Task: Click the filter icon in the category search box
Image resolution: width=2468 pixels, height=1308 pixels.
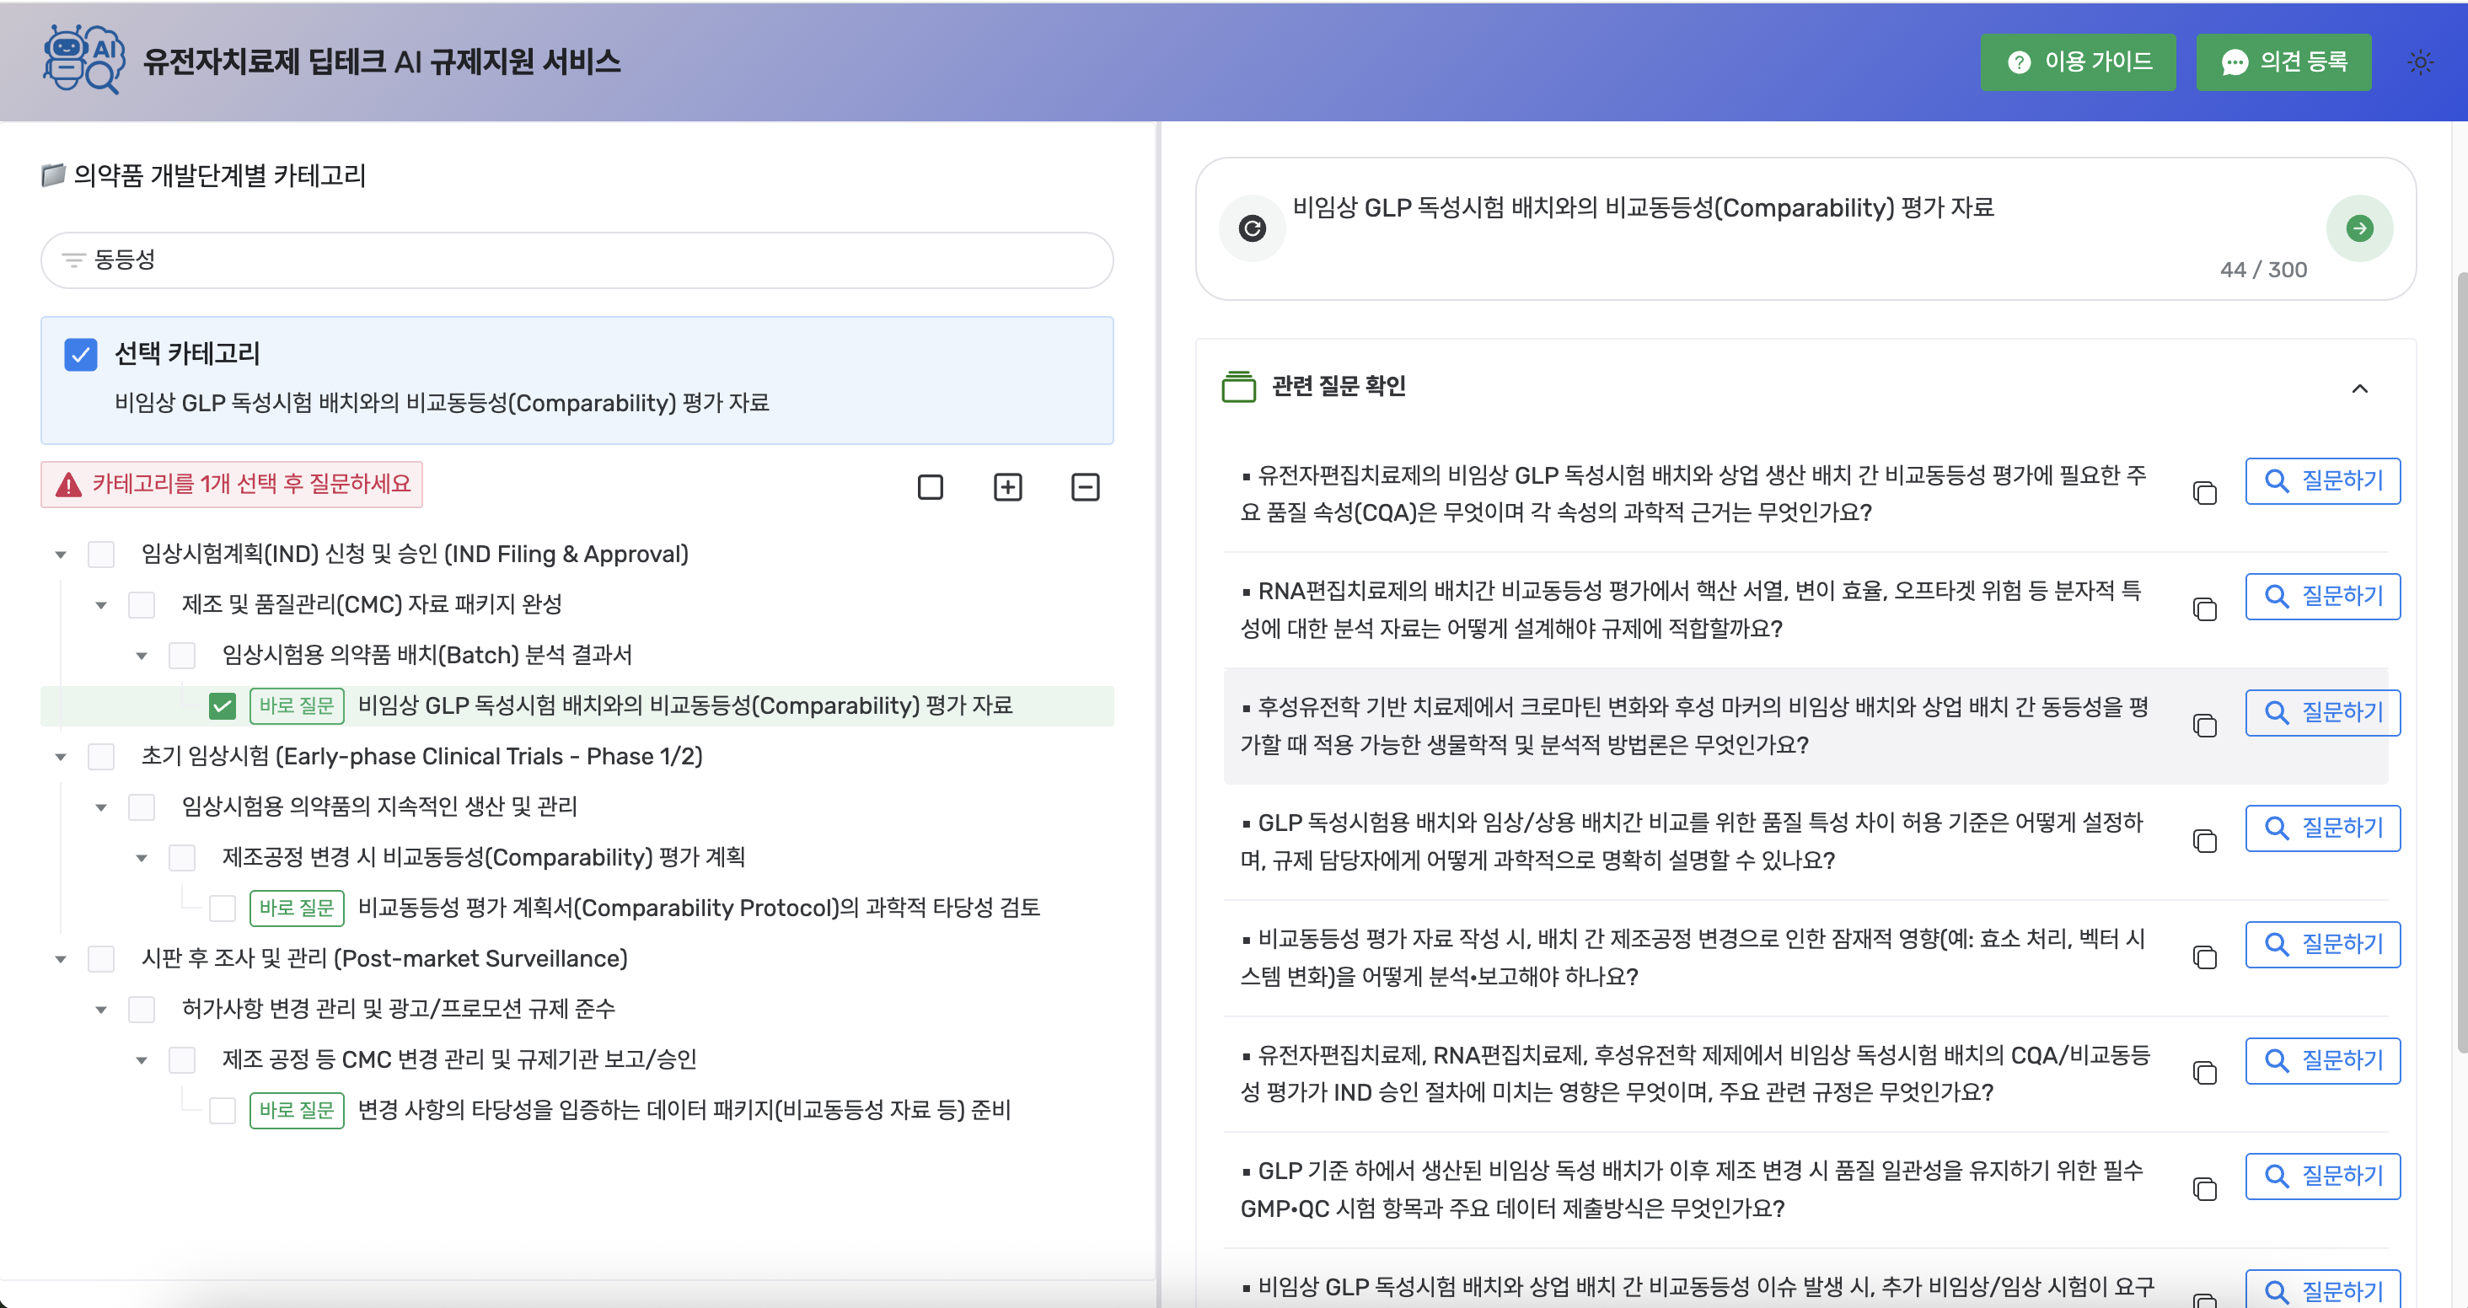Action: point(74,260)
